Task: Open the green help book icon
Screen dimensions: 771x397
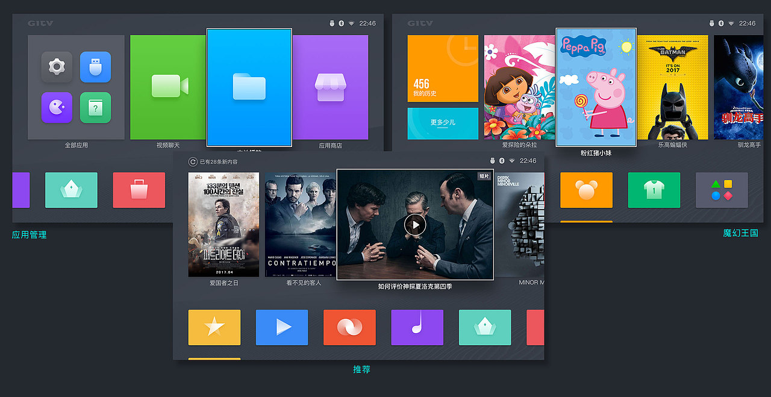Action: click(95, 108)
